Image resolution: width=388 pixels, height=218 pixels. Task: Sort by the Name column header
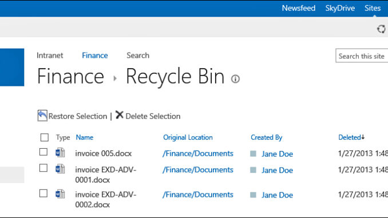point(85,137)
